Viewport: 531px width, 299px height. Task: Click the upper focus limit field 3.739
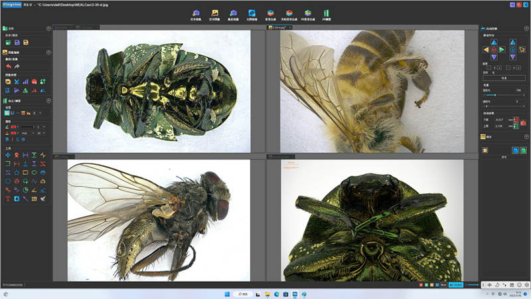click(x=500, y=126)
